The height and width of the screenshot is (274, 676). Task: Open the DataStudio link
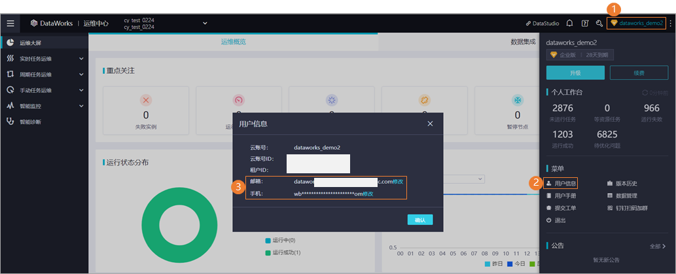(x=543, y=24)
